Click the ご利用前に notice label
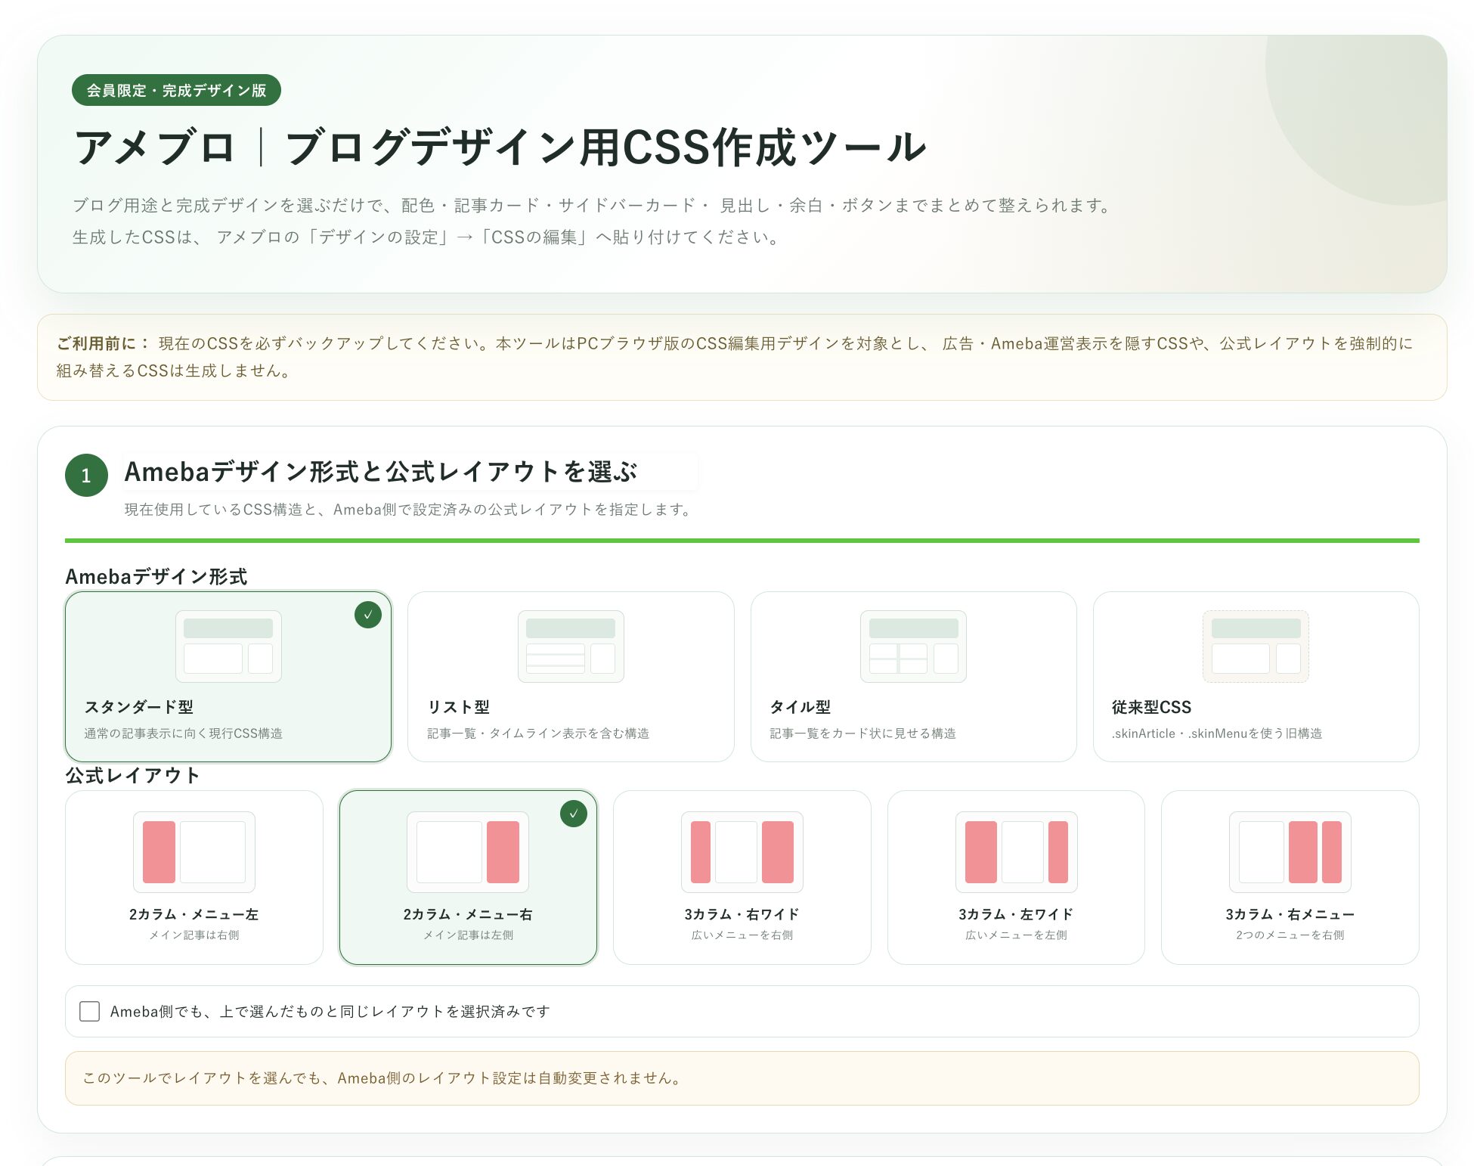The width and height of the screenshot is (1474, 1166). (x=104, y=343)
